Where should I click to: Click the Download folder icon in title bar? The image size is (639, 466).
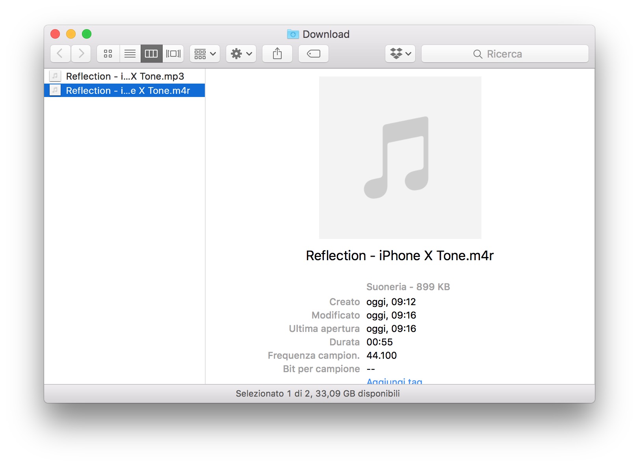293,34
